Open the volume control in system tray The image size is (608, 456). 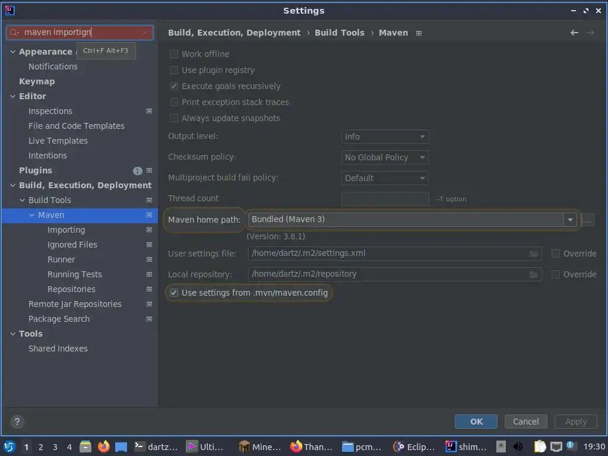(518, 446)
